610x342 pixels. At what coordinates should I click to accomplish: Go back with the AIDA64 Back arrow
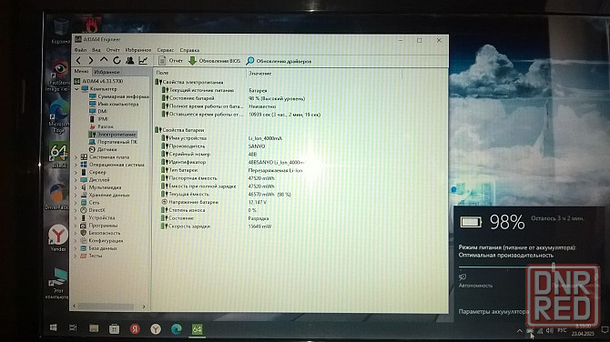(78, 60)
